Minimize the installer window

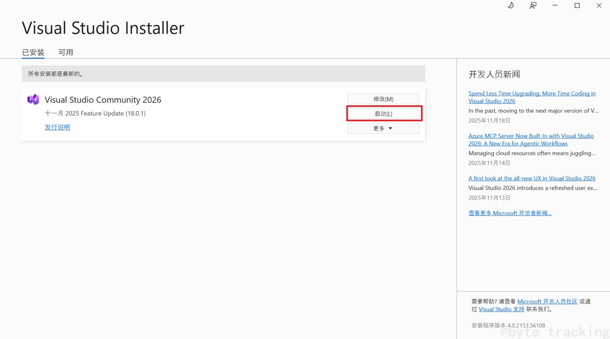coord(555,6)
